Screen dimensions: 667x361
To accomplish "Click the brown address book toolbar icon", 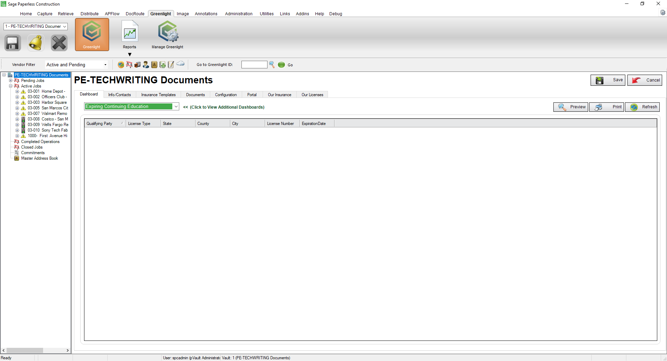I will point(154,65).
